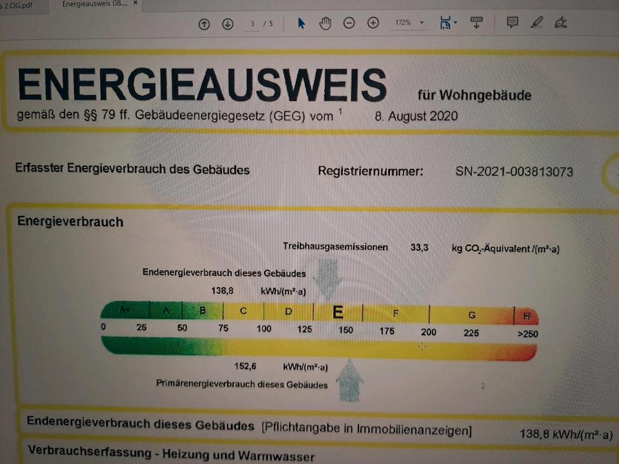This screenshot has width=619, height=464.
Task: Activate the hand pan tool
Action: [x=325, y=23]
